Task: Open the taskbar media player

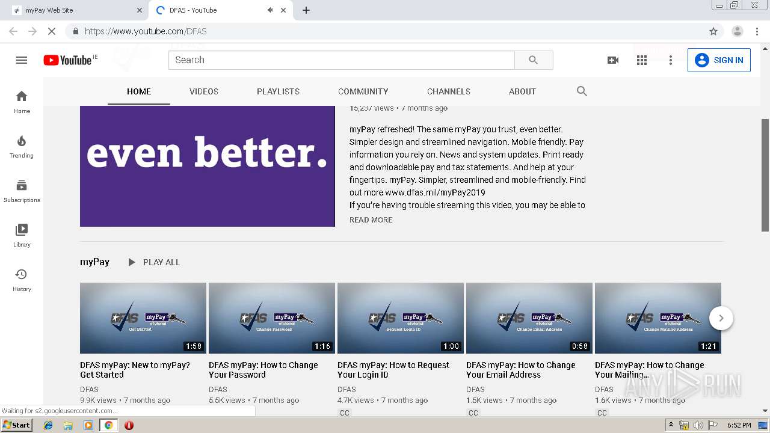Action: [88, 425]
